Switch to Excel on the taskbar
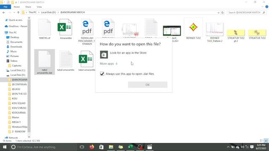 [130, 147]
